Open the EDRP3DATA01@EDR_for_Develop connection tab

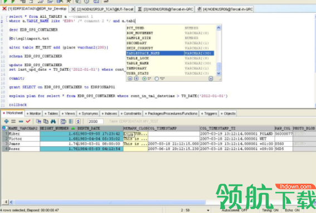click(35, 9)
